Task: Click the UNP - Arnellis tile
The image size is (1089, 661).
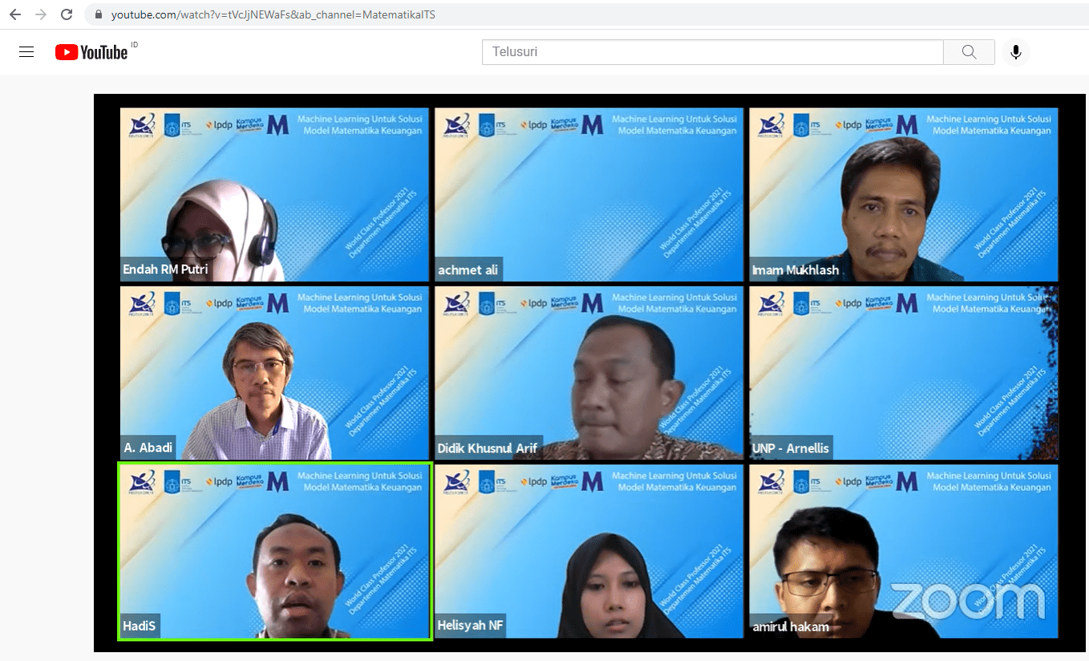Action: coord(904,373)
